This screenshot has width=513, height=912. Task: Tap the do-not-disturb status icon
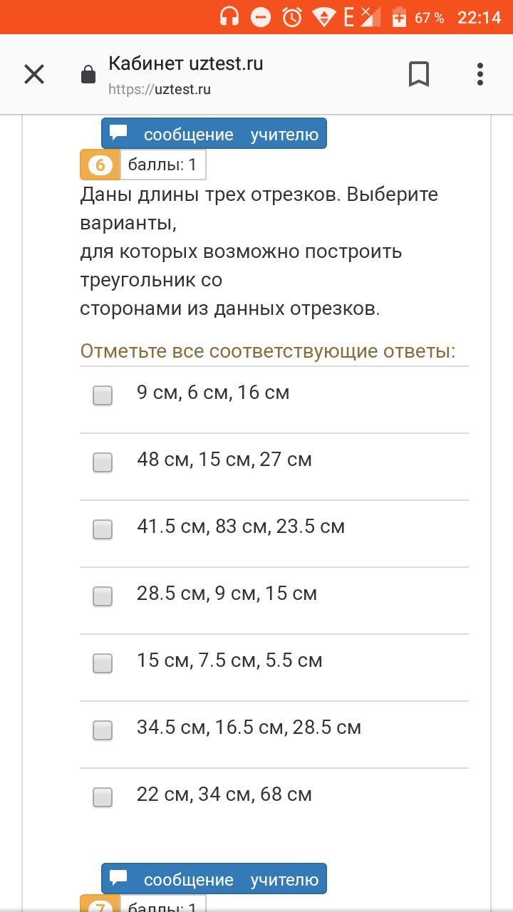(x=261, y=17)
